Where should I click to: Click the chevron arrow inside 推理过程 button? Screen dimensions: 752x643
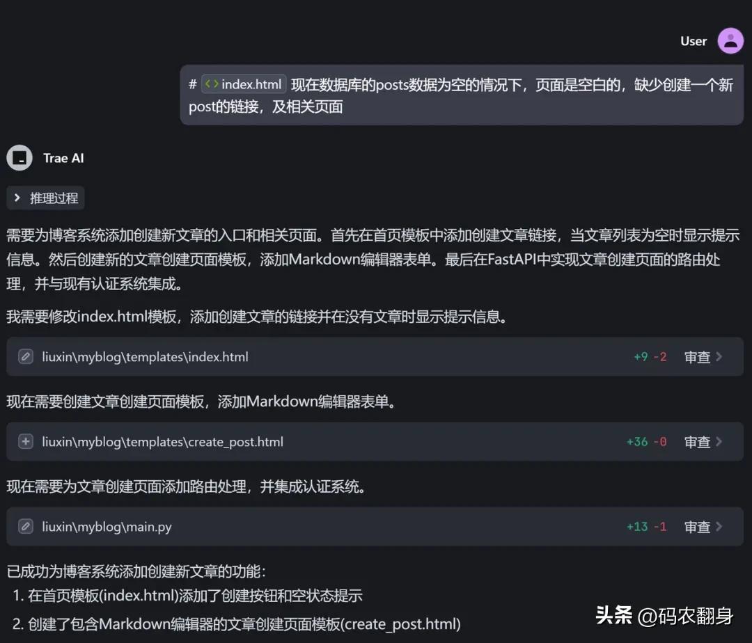pyautogui.click(x=19, y=198)
